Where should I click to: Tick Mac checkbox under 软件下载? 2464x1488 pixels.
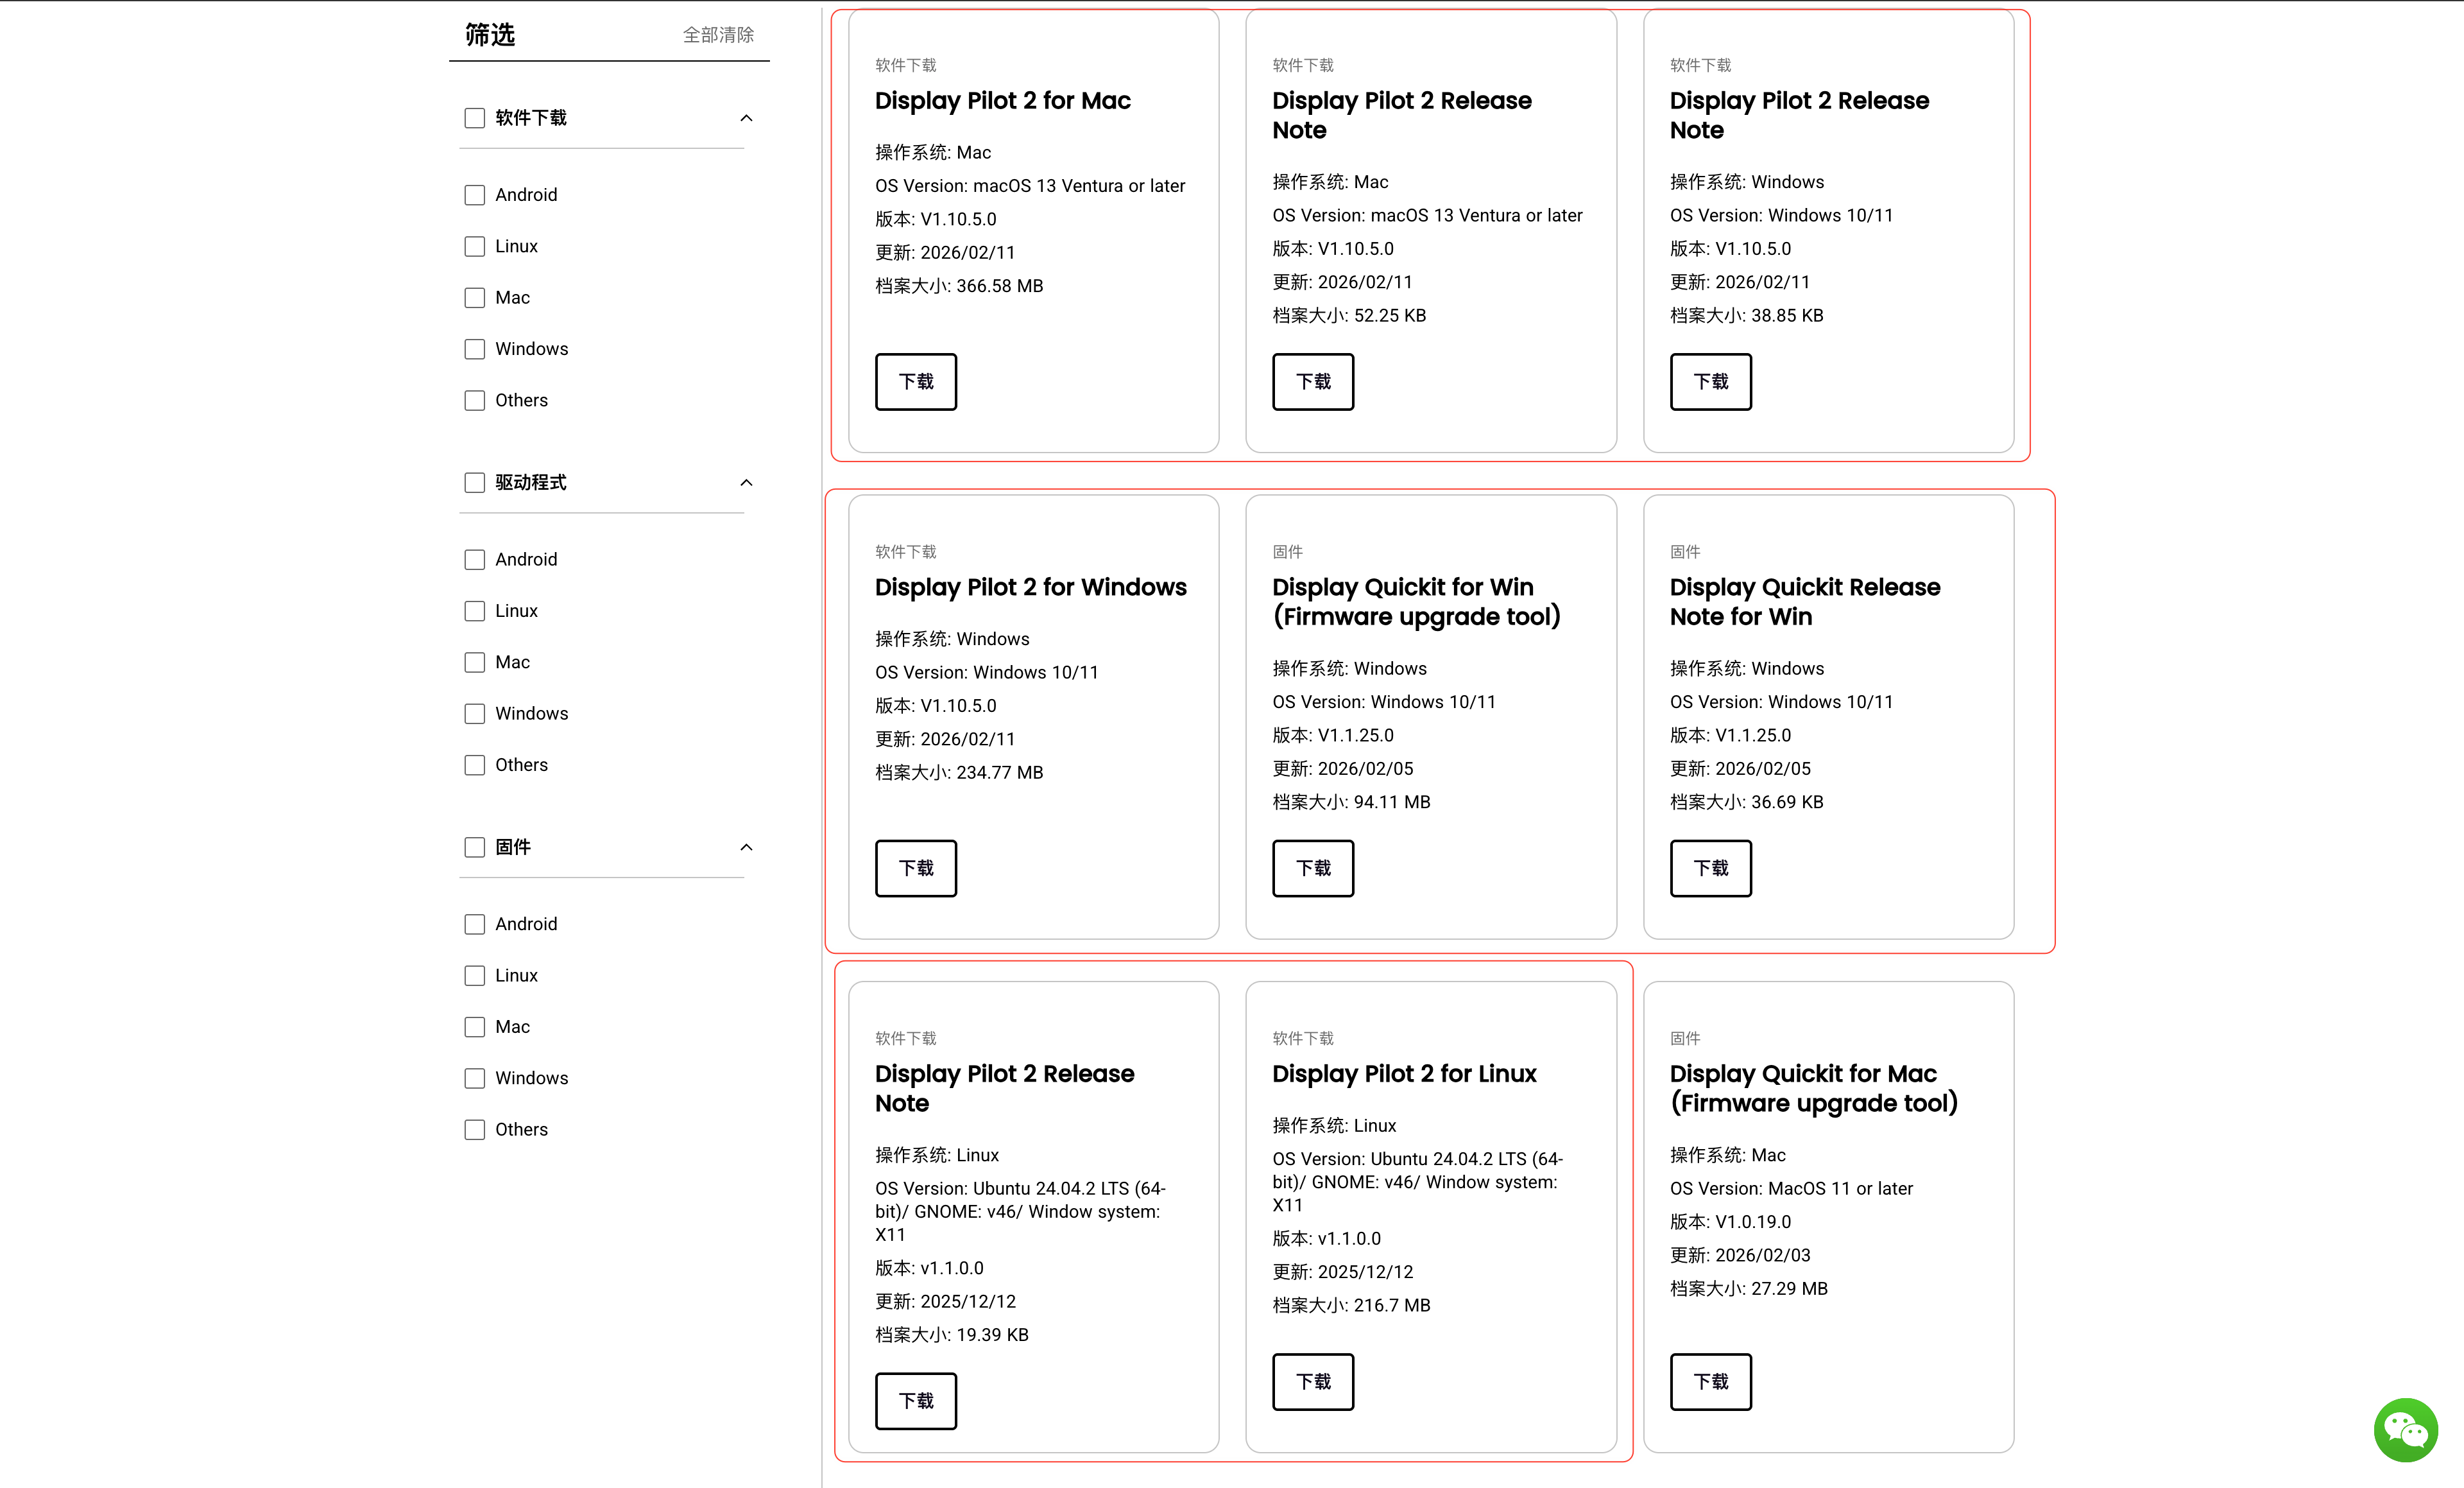(474, 298)
